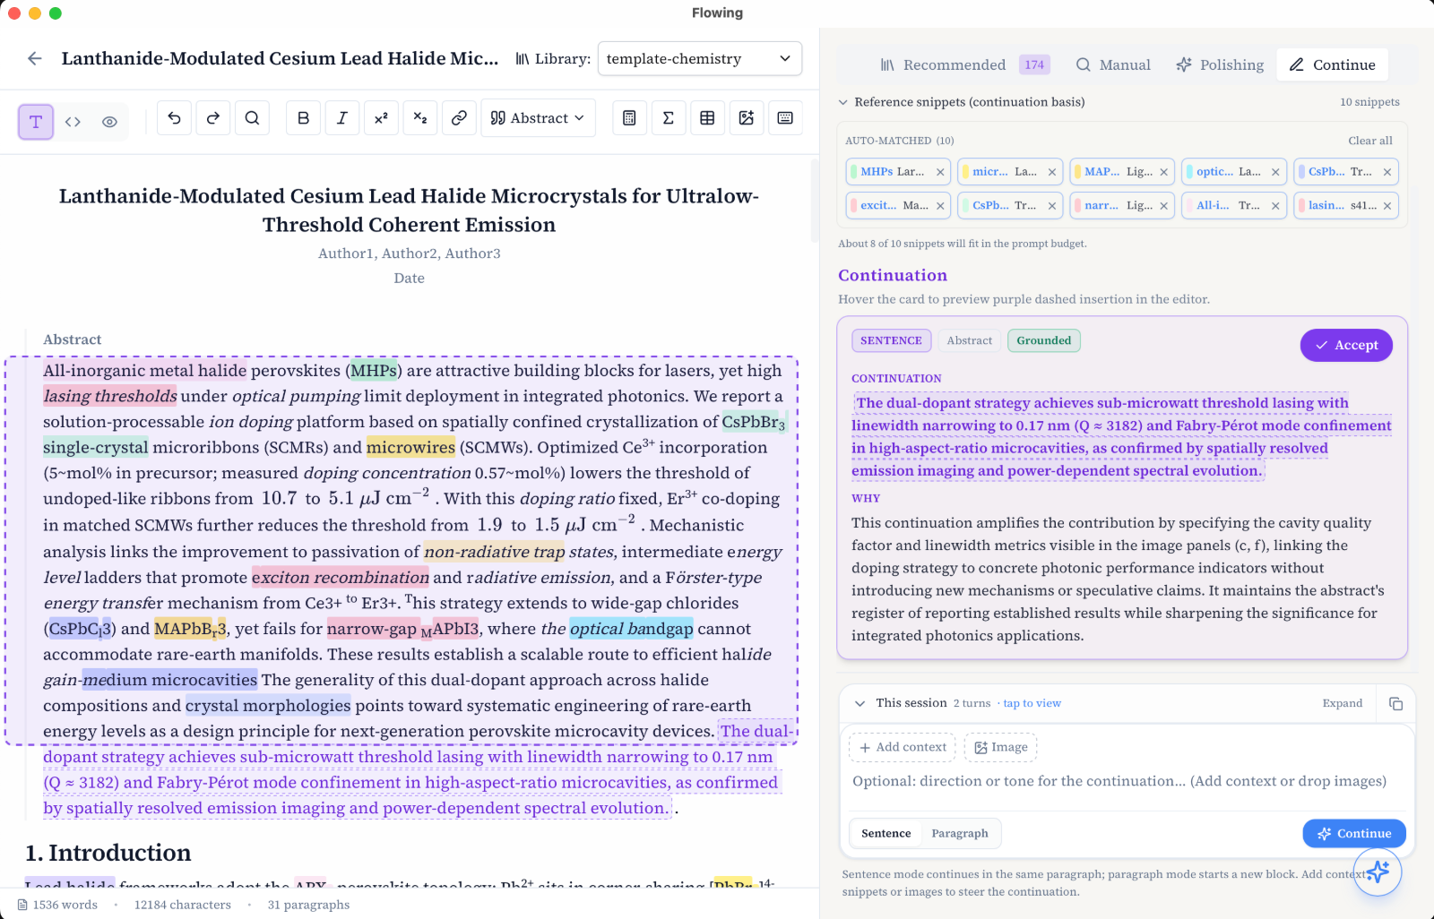Switch to the Manual tab
Viewport: 1434px width, 919px height.
[1113, 64]
